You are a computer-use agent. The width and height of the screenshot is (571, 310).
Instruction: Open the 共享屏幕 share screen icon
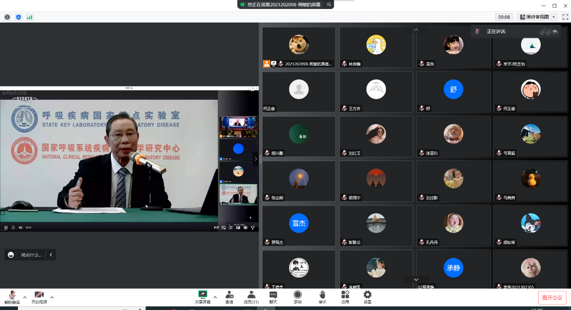pos(203,296)
